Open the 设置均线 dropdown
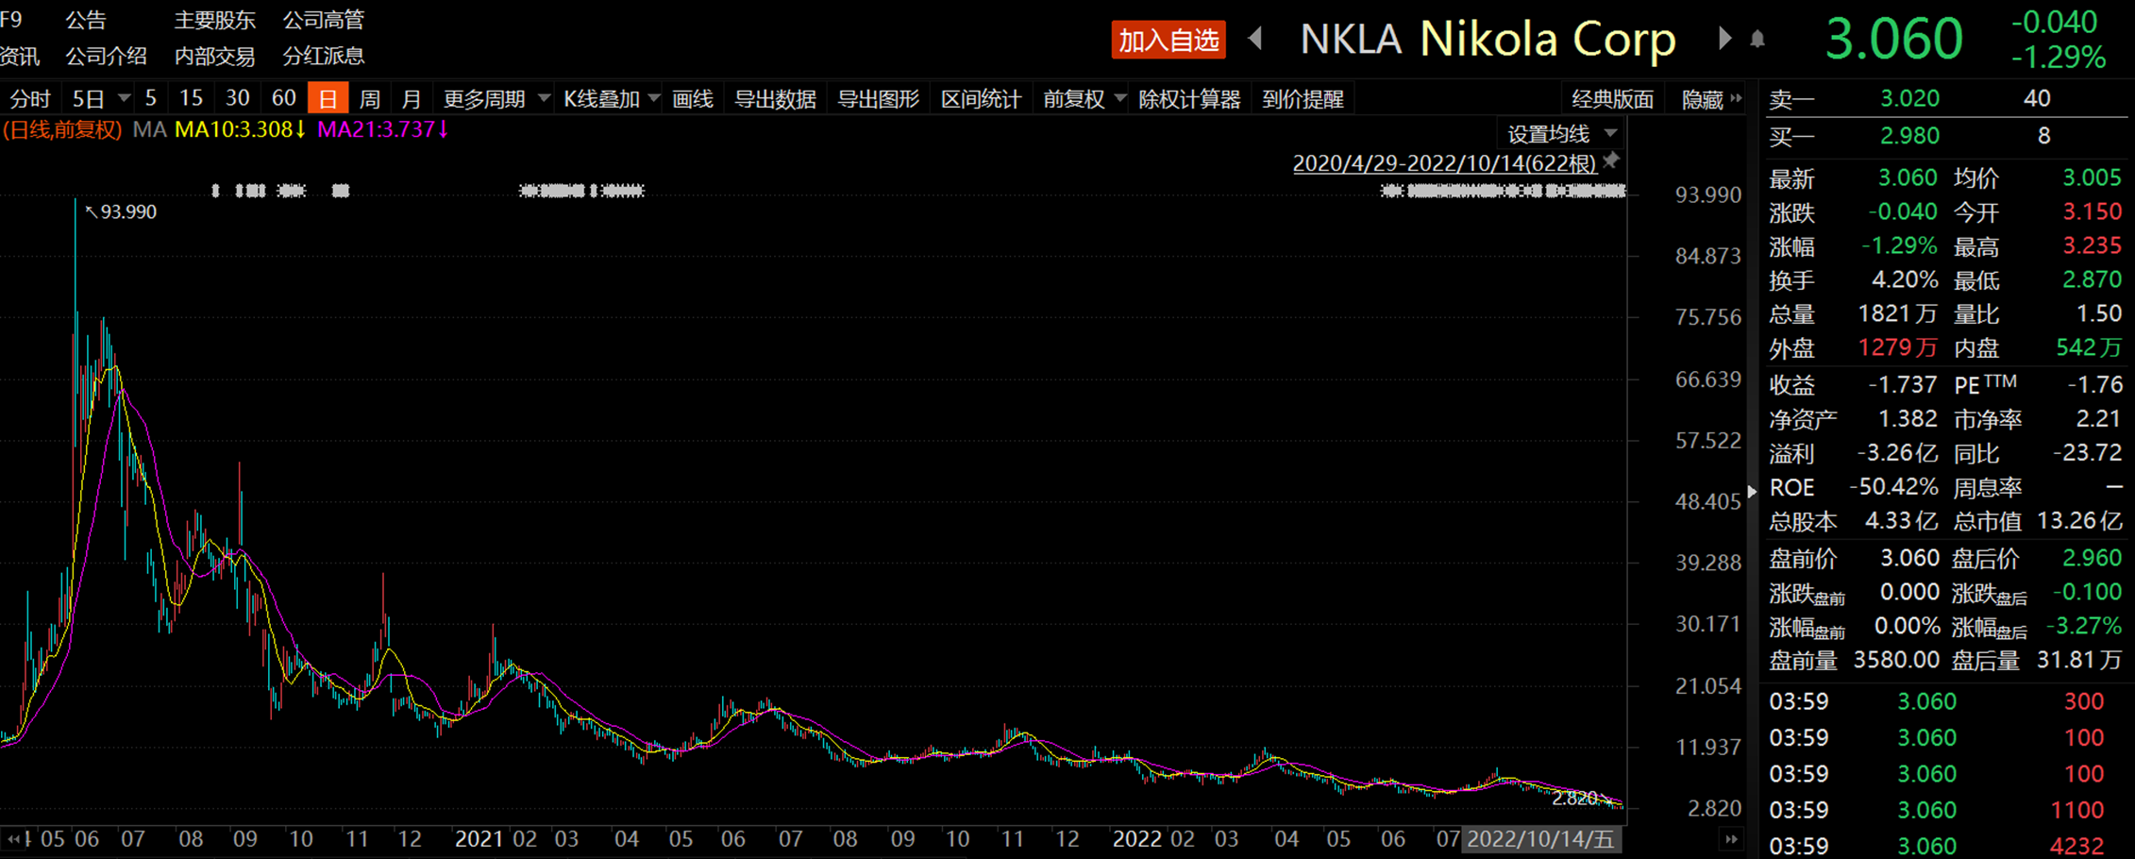Screen dimensions: 2135x859 pyautogui.click(x=1562, y=134)
